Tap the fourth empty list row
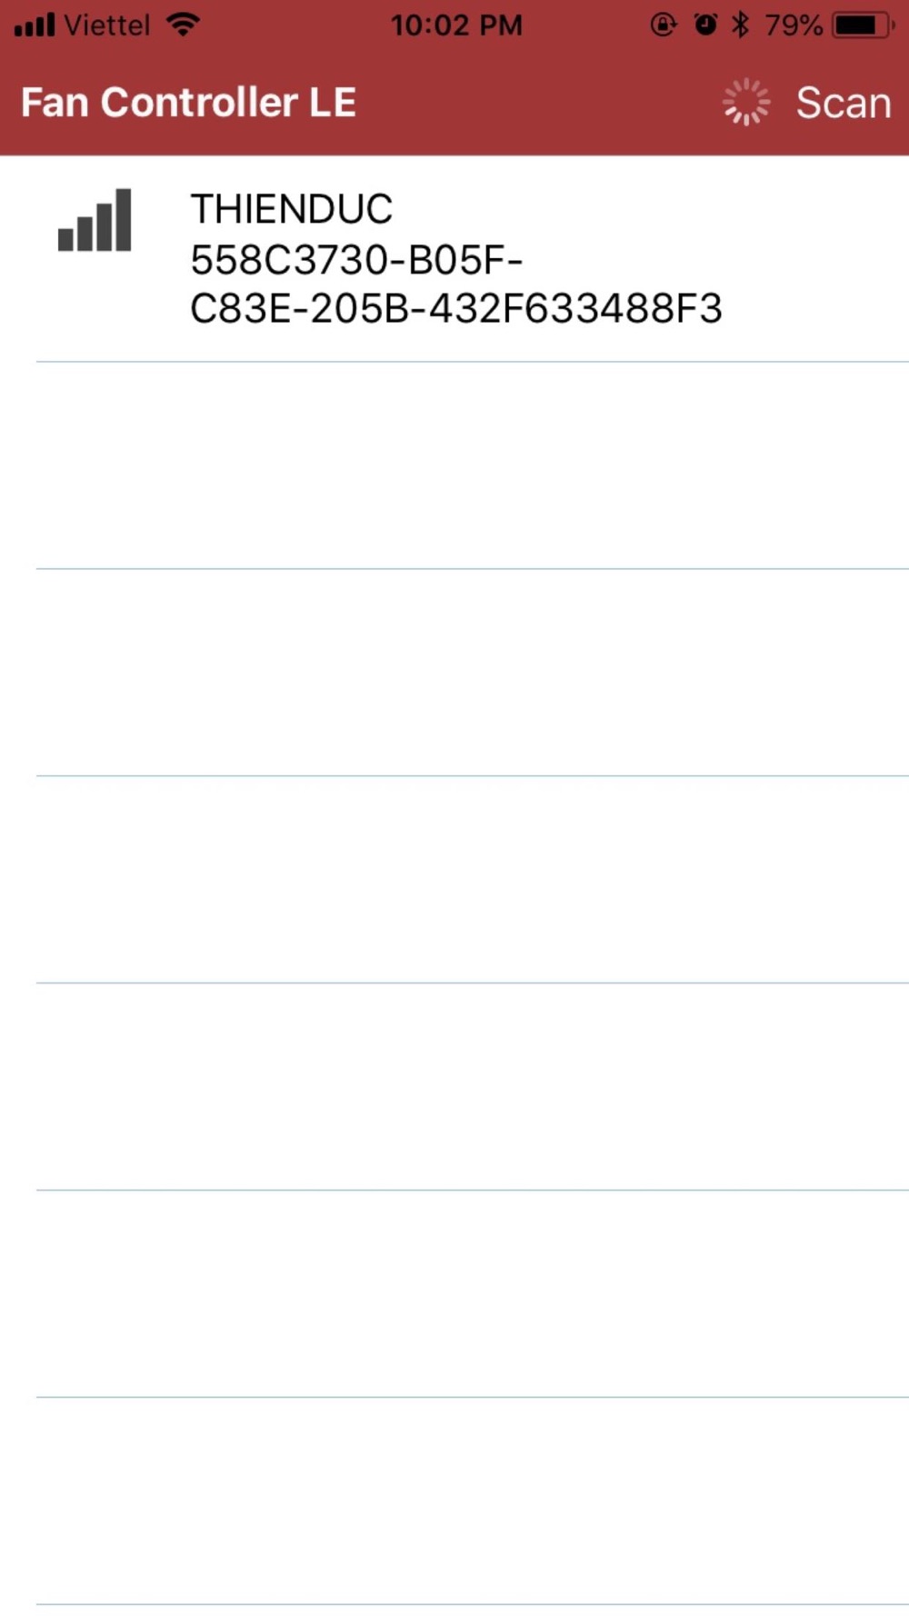The width and height of the screenshot is (909, 1616). click(x=454, y=1087)
